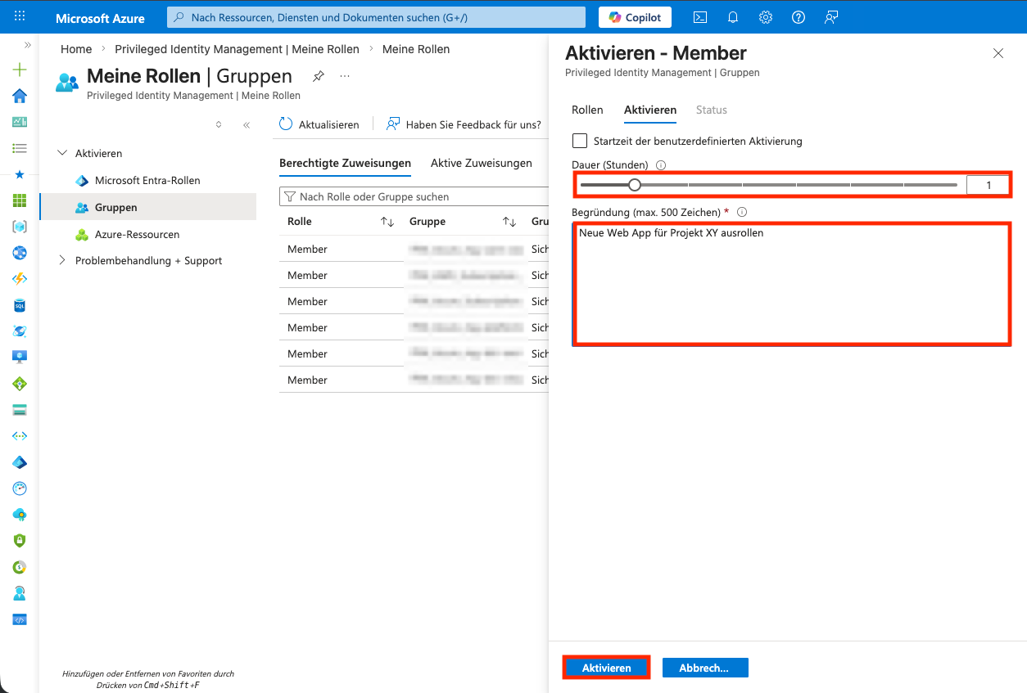Click the Dauer duration slider handle
The height and width of the screenshot is (693, 1027).
635,185
